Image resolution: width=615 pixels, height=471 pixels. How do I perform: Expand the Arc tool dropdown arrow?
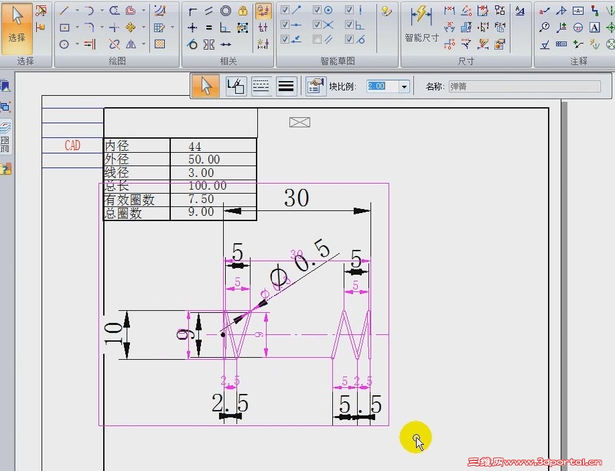[x=102, y=11]
